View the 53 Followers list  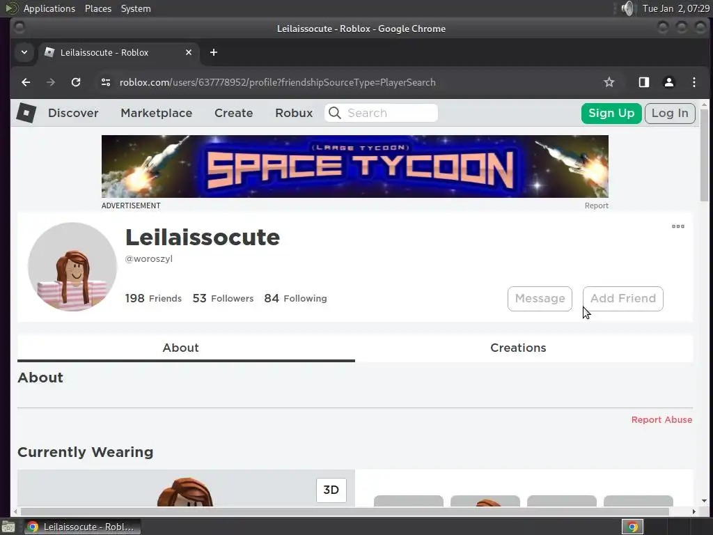tap(223, 298)
